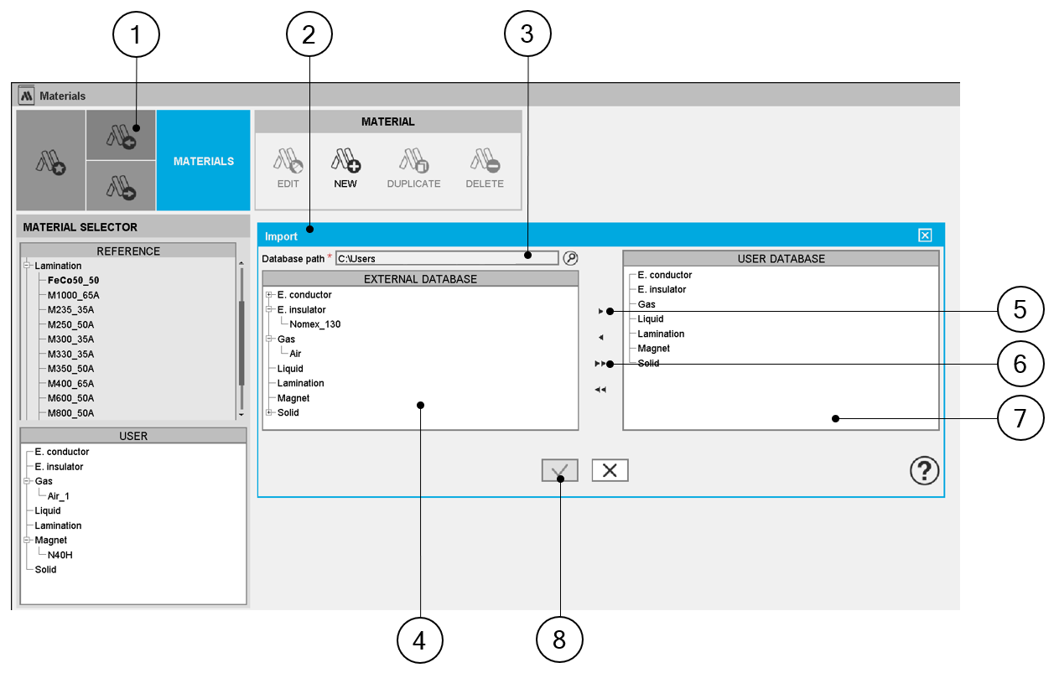This screenshot has height=673, width=1054.
Task: Click the materials star icon tile
Action: tap(51, 160)
